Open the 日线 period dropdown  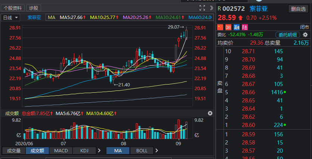pyautogui.click(x=10, y=18)
